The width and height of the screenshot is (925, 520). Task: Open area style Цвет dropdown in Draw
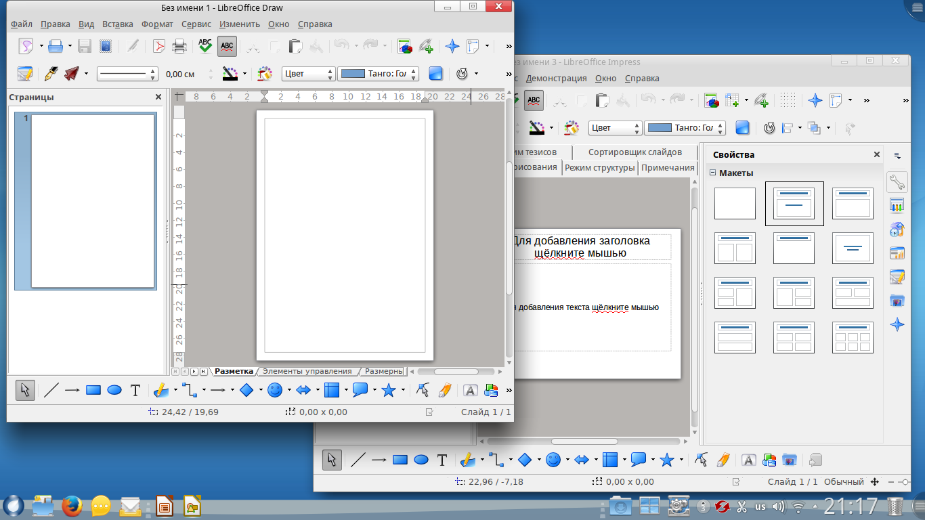(x=308, y=74)
